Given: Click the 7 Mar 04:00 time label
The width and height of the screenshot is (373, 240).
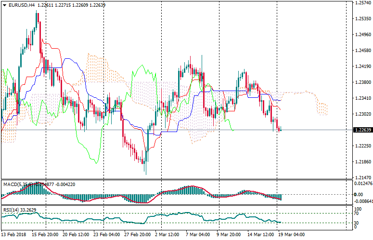Looking at the screenshot, I should coord(198,235).
